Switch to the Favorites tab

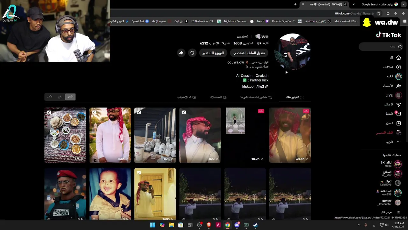click(x=218, y=97)
